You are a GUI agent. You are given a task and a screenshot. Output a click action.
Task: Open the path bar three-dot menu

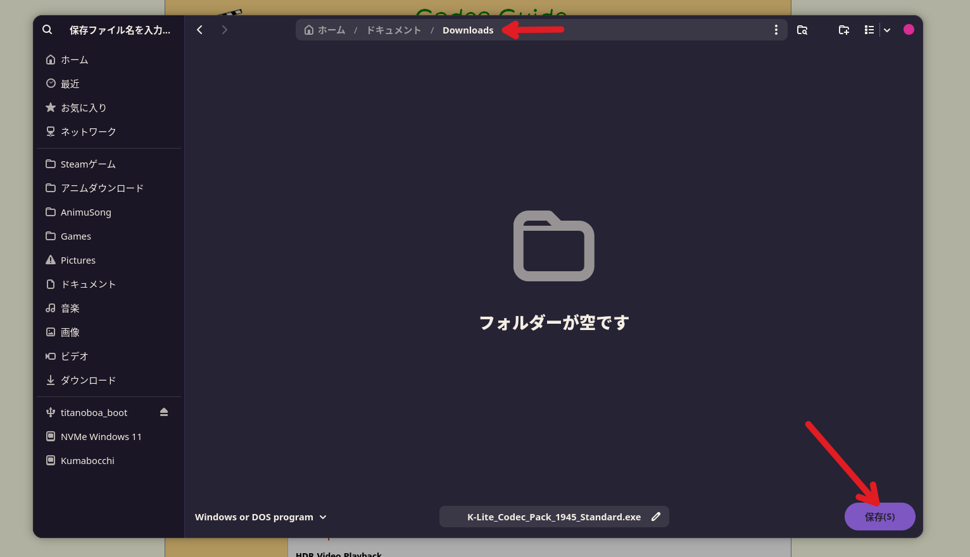tap(776, 30)
